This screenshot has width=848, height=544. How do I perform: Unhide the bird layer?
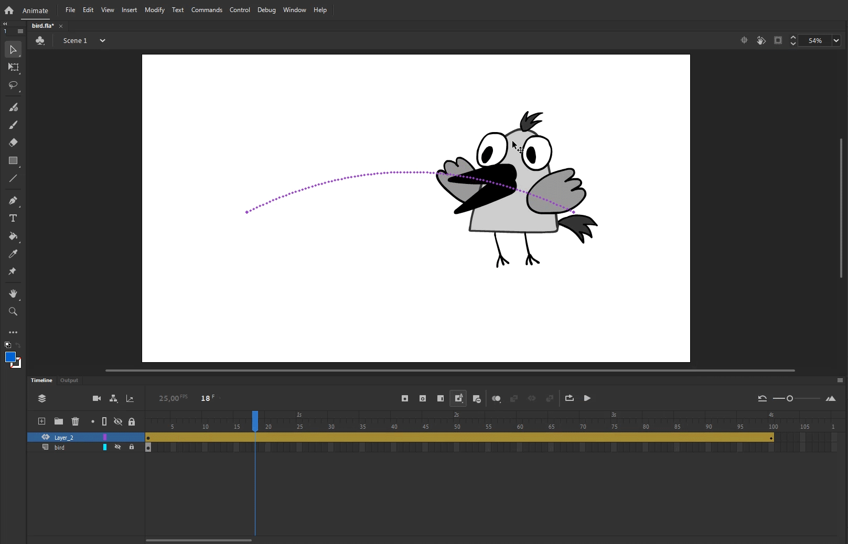coord(118,448)
